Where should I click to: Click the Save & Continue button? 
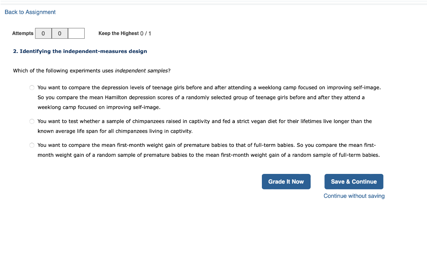[354, 181]
